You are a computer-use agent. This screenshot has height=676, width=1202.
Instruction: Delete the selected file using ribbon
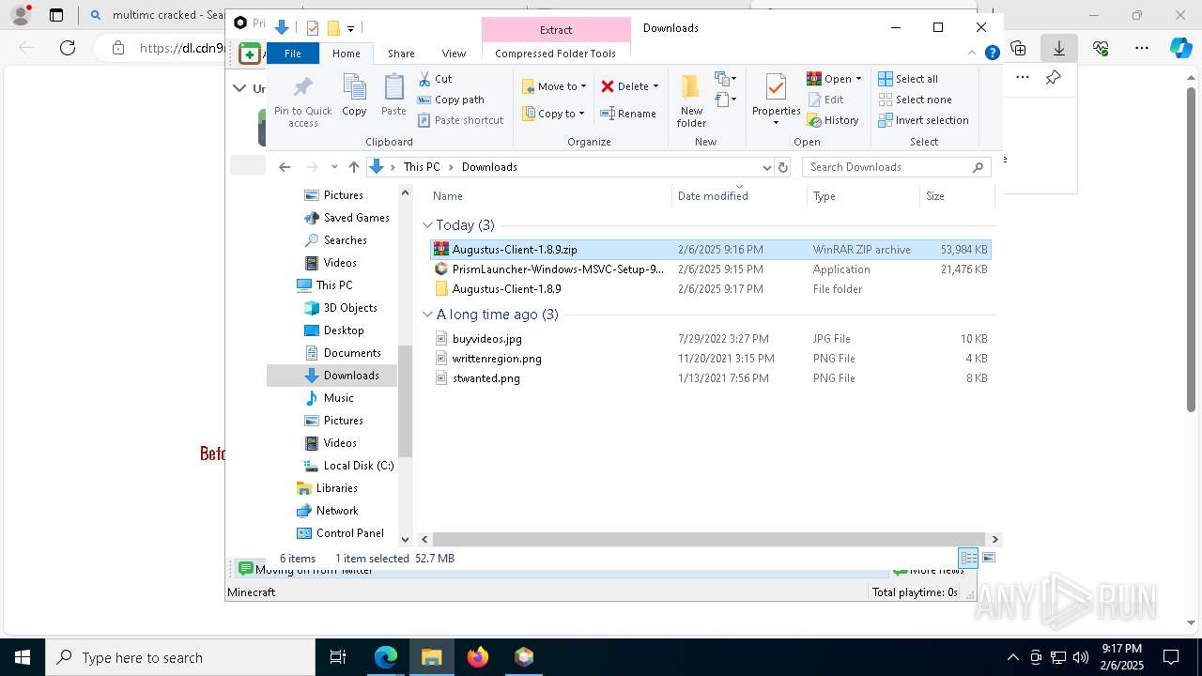tap(624, 86)
